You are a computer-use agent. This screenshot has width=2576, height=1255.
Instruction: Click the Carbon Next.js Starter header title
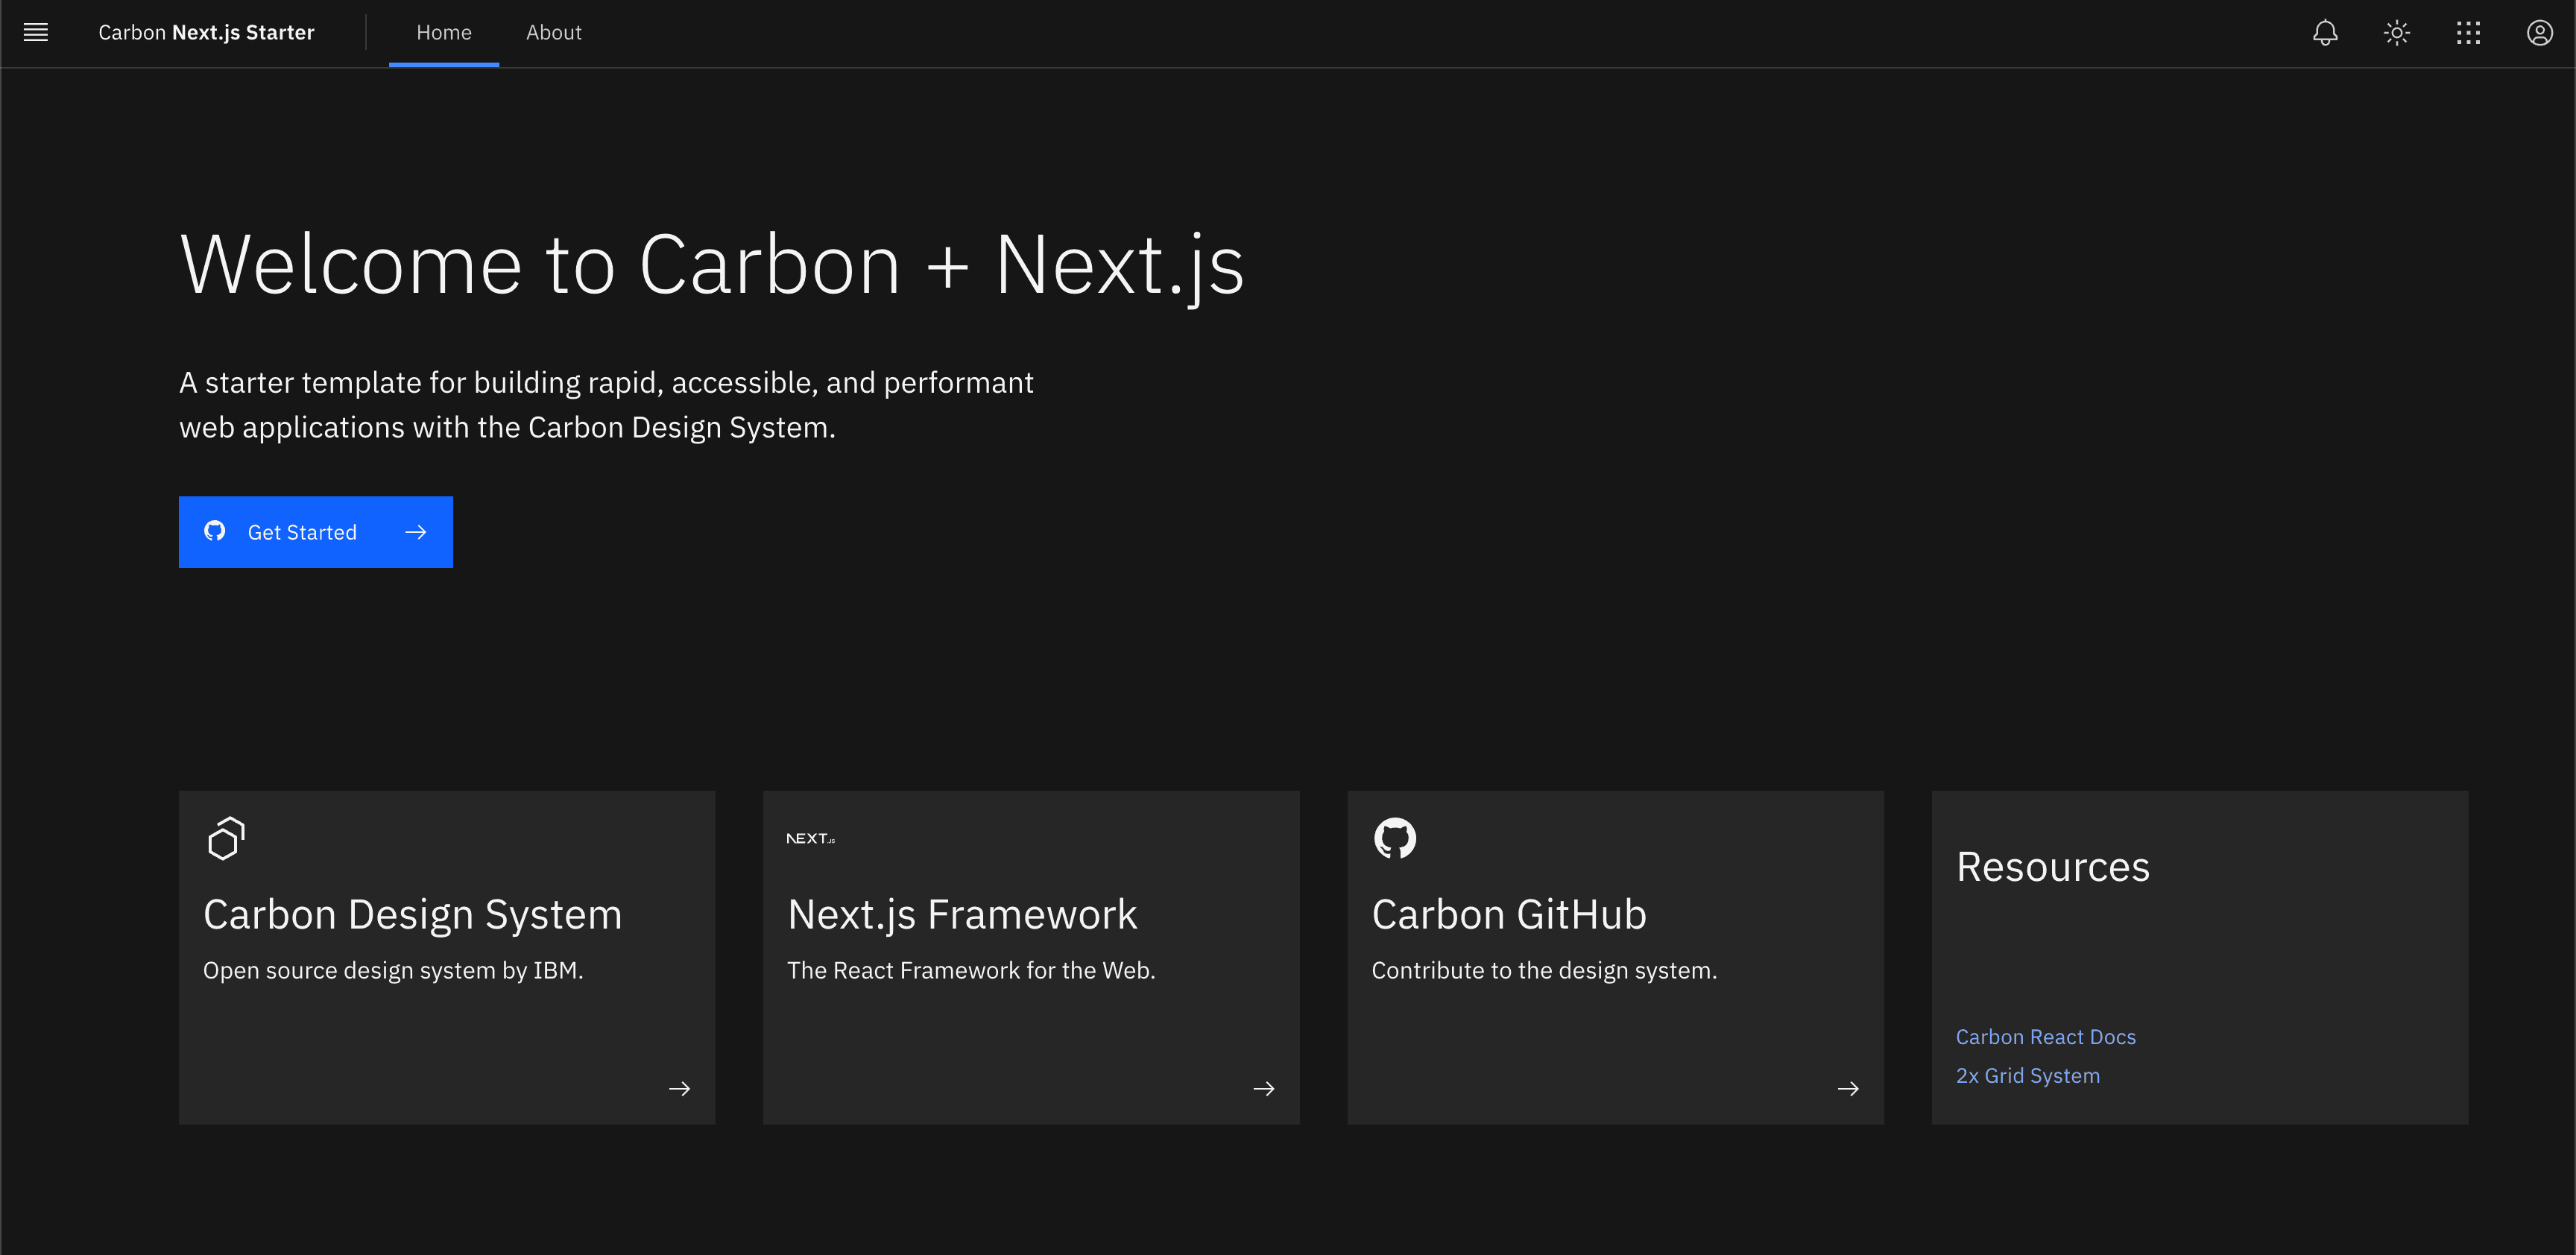[x=206, y=33]
